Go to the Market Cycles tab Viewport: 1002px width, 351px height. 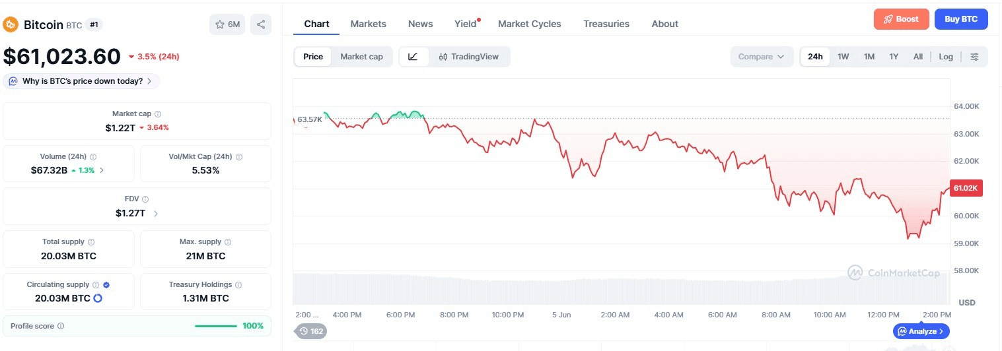530,24
